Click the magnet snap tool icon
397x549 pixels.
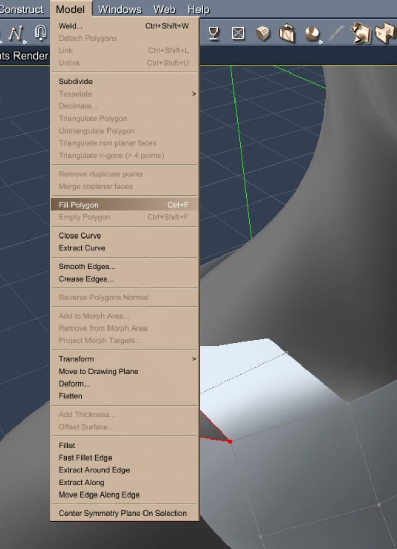[x=41, y=32]
